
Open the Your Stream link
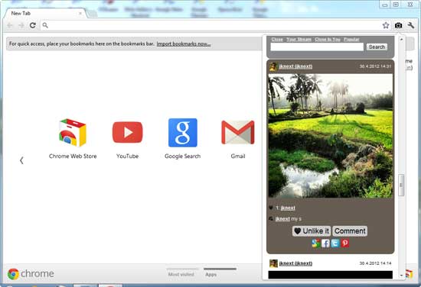299,40
